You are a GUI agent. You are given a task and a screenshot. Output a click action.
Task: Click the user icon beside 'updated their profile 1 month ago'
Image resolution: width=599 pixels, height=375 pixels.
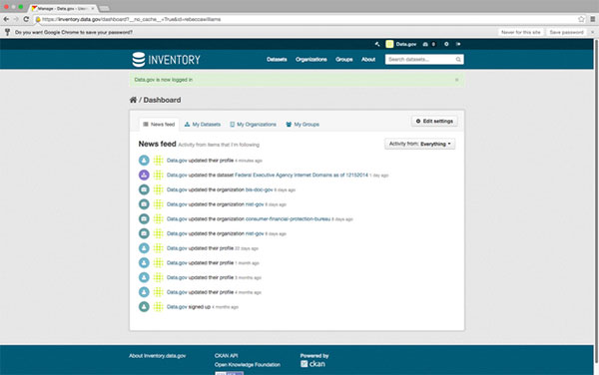144,263
